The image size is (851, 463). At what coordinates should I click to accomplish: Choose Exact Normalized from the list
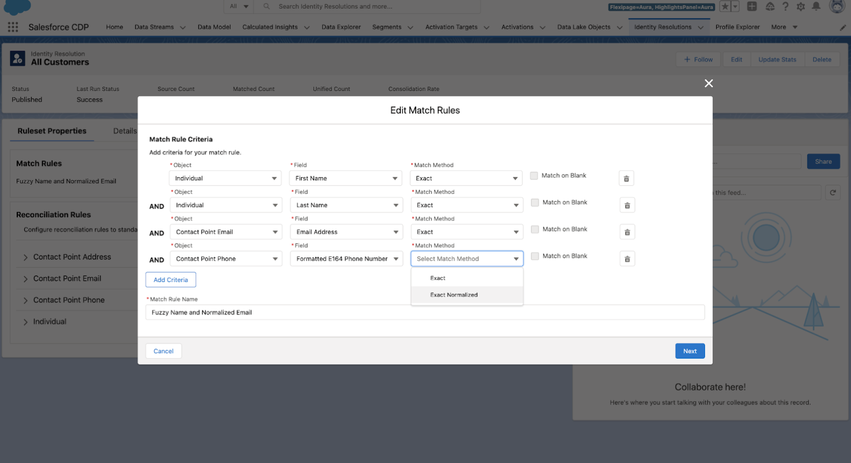pos(467,295)
